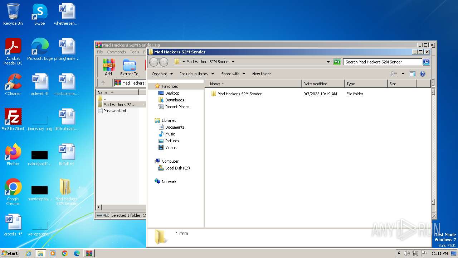Image resolution: width=458 pixels, height=258 pixels.
Task: Open FileZilla Client desktop shortcut
Action: pyautogui.click(x=13, y=120)
